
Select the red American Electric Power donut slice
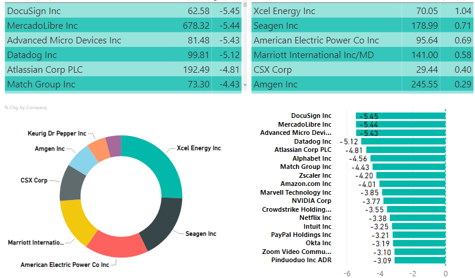(x=118, y=245)
